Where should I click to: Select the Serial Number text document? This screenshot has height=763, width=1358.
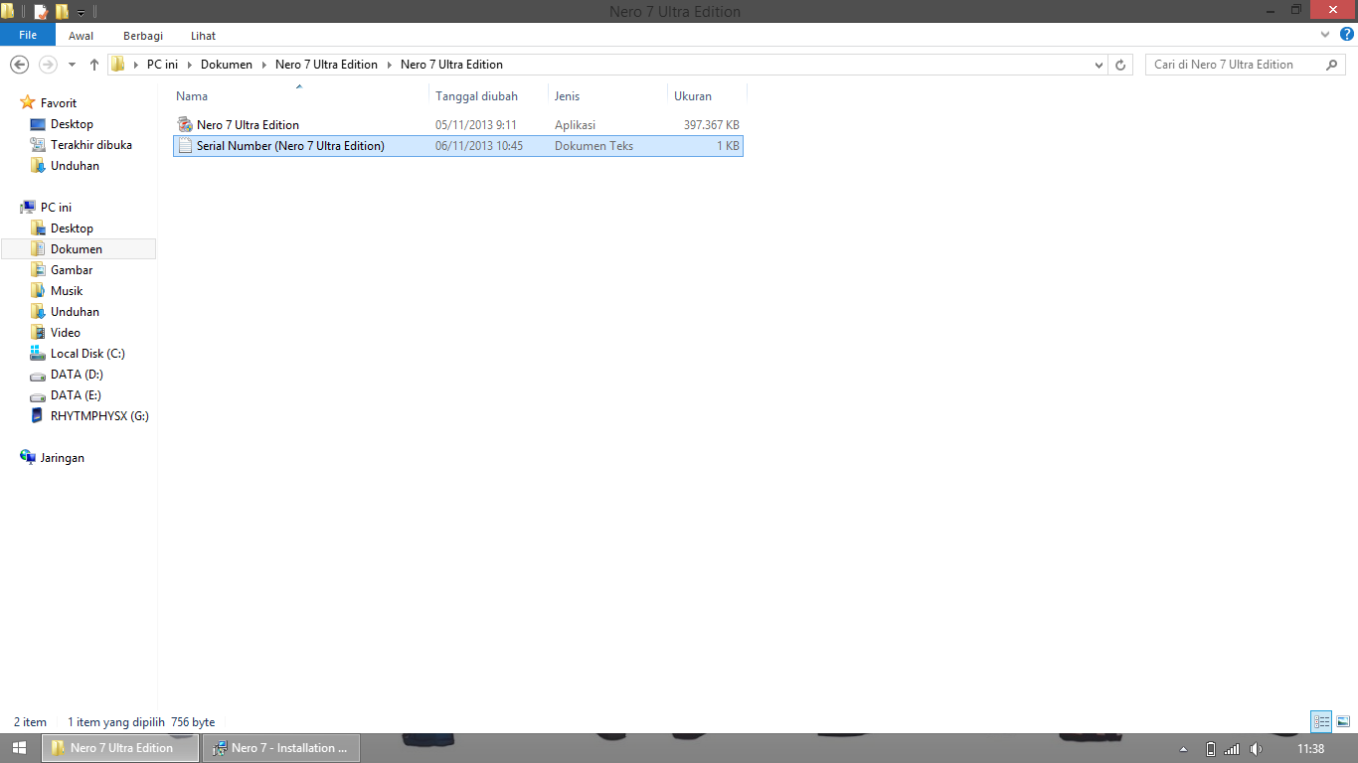point(458,146)
